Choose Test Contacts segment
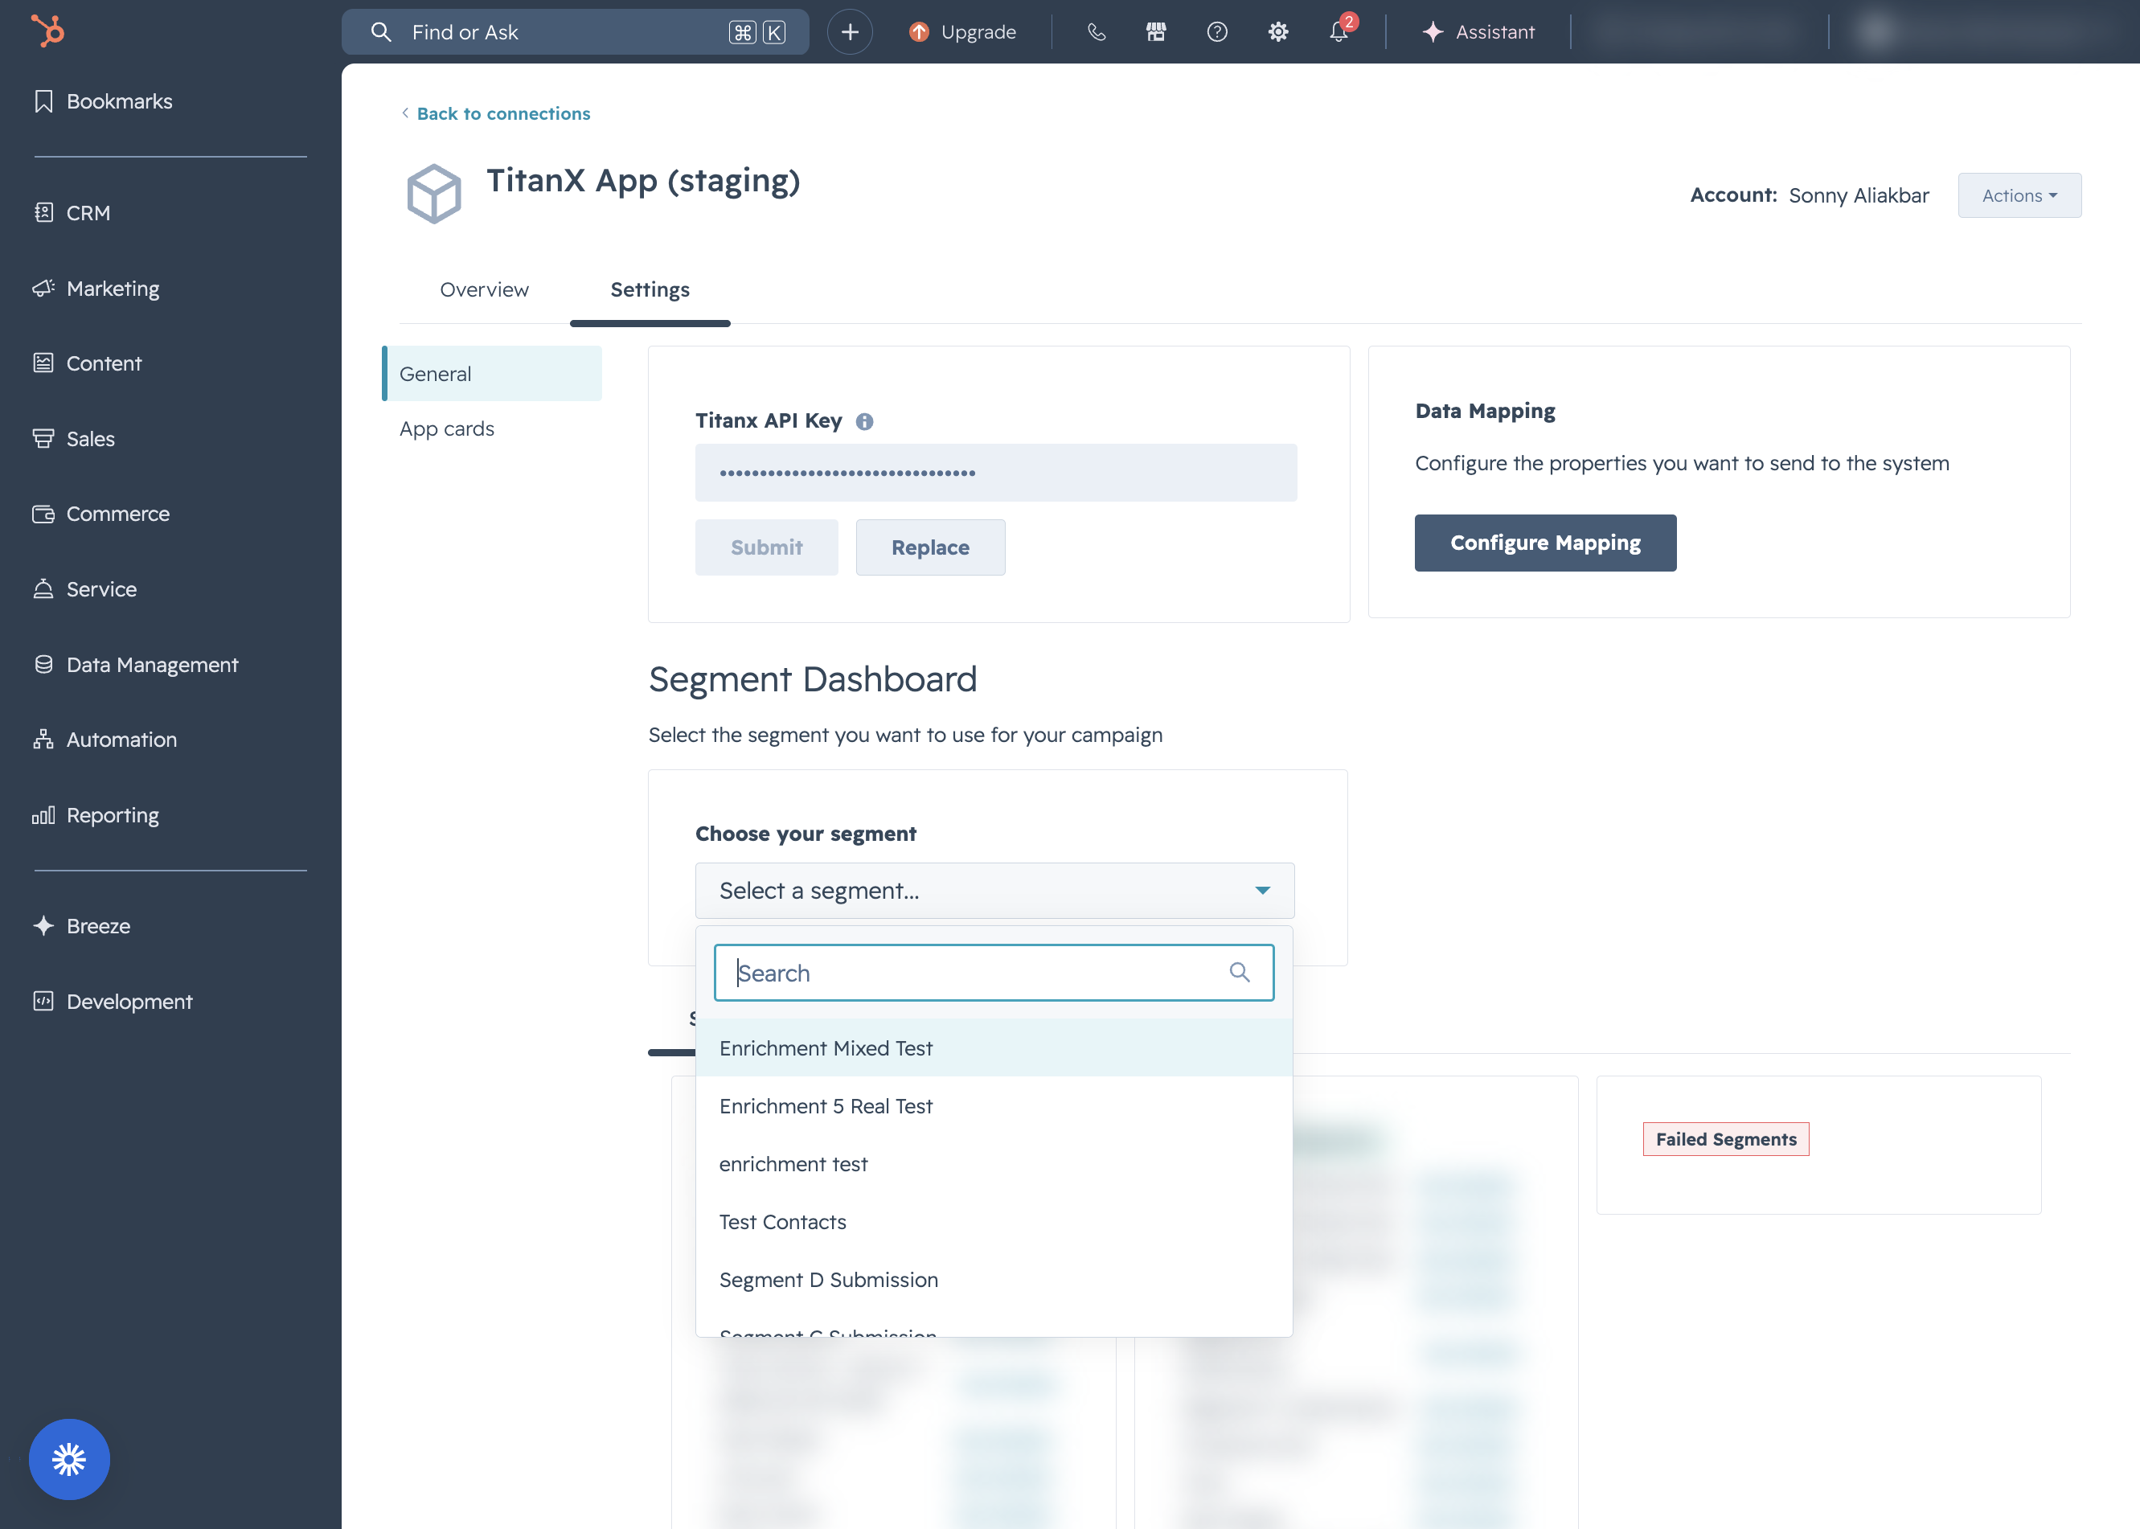Screen dimensions: 2140x1529 pos(994,1221)
